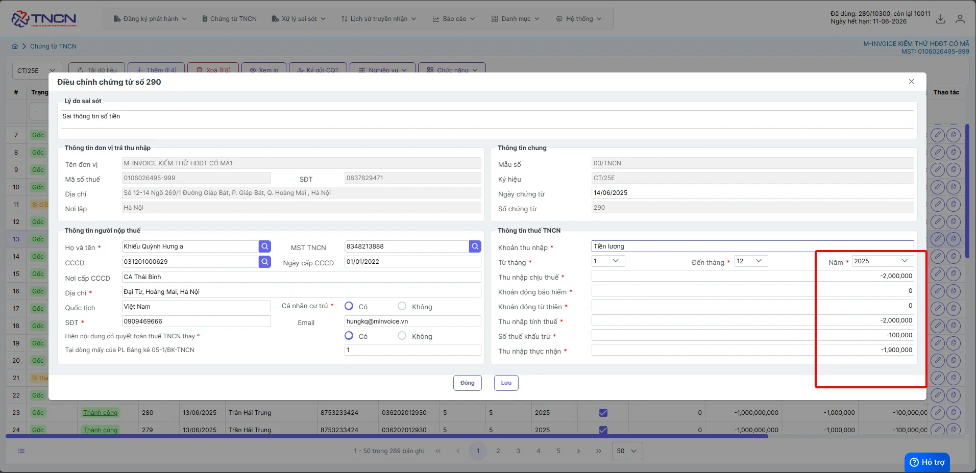The height and width of the screenshot is (473, 976).
Task: Open the Hỗ trợ support widget
Action: tap(927, 462)
